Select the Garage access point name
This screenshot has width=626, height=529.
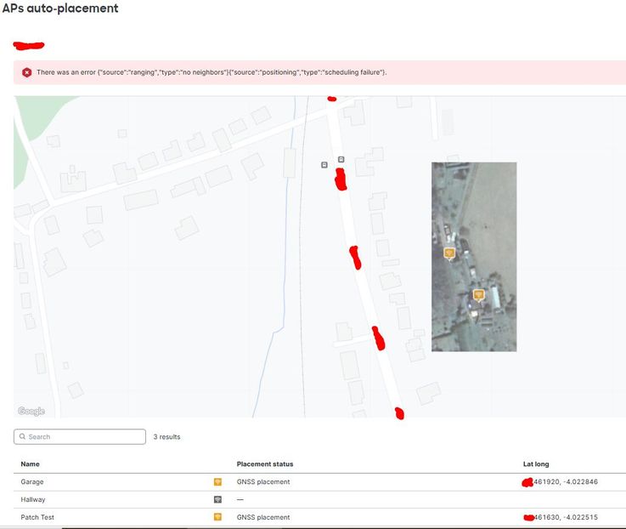32,482
